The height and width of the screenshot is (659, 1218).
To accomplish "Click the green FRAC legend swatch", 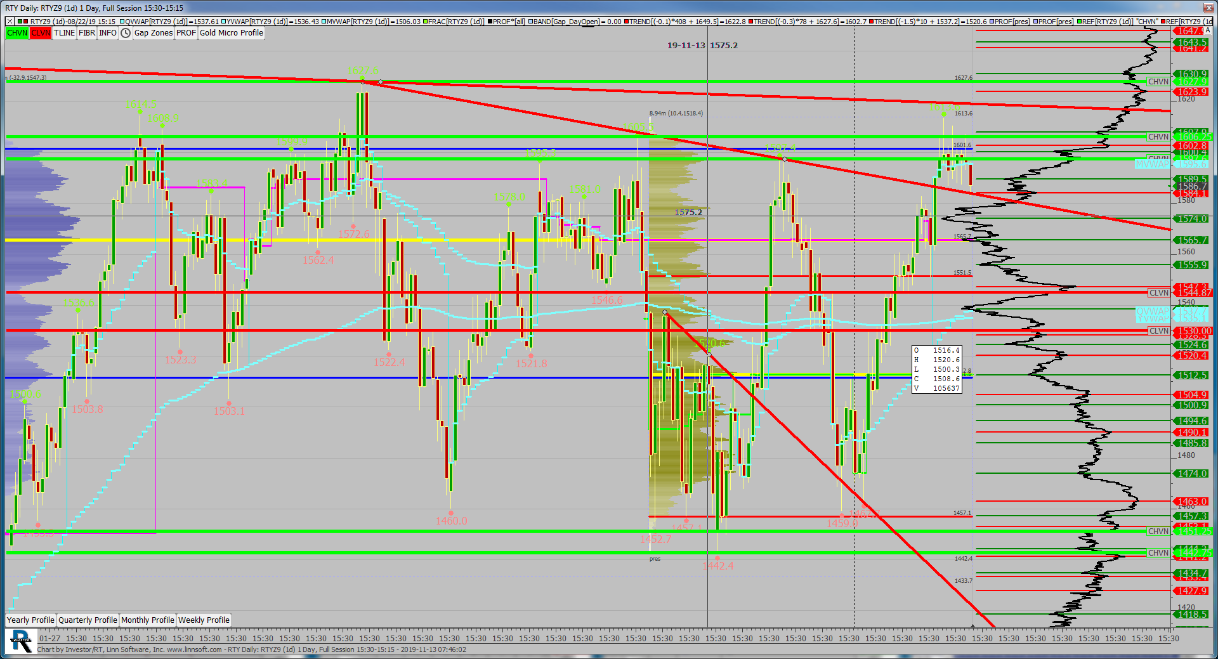I will (426, 22).
